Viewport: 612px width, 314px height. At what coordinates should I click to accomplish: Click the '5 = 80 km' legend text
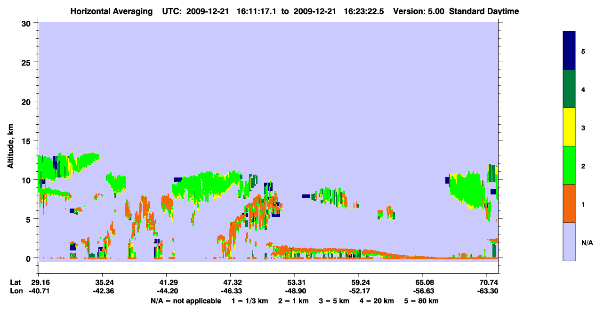[422, 301]
